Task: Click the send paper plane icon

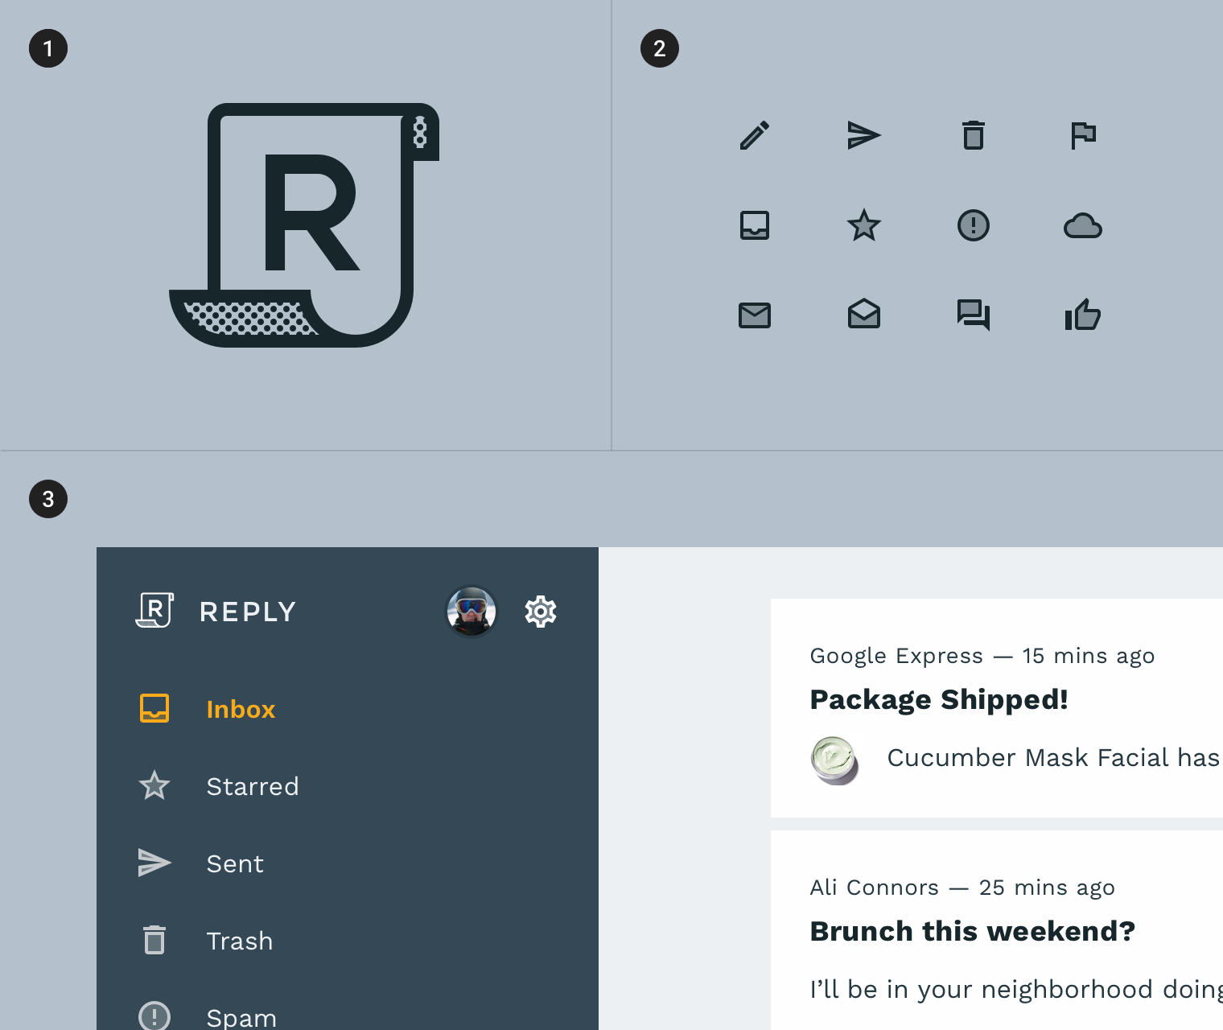Action: pyautogui.click(x=863, y=135)
